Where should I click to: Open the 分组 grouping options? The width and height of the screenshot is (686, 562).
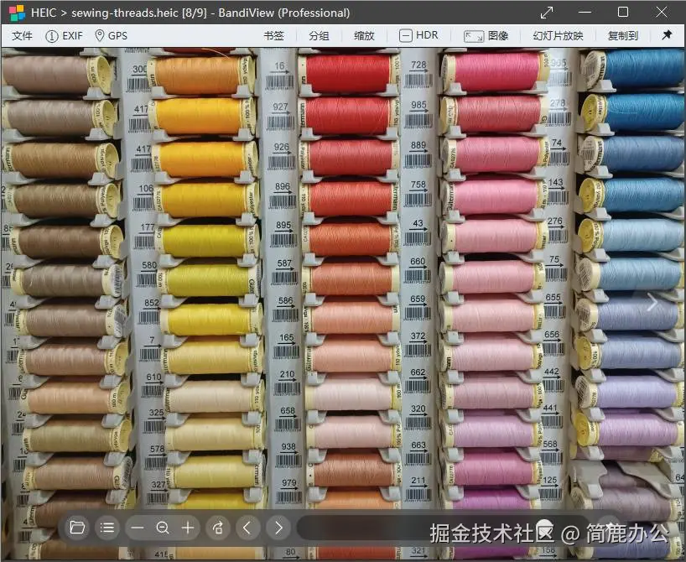coord(318,35)
